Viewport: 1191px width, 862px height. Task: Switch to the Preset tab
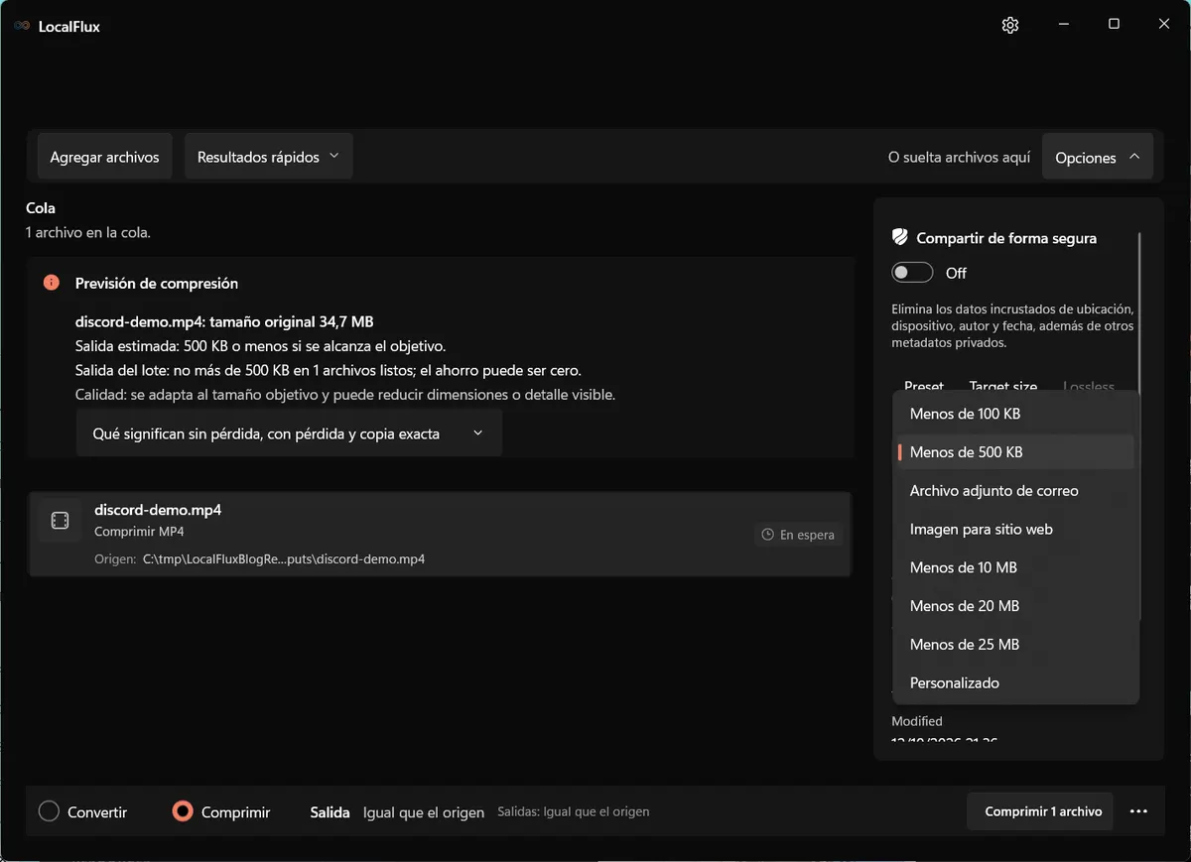(x=924, y=386)
